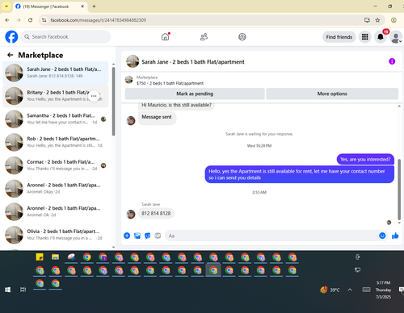The width and height of the screenshot is (404, 313).
Task: Open Sticky Notes on taskbar
Action: pos(40,257)
